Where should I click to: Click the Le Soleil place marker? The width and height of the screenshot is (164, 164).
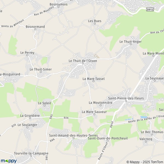(45, 106)
